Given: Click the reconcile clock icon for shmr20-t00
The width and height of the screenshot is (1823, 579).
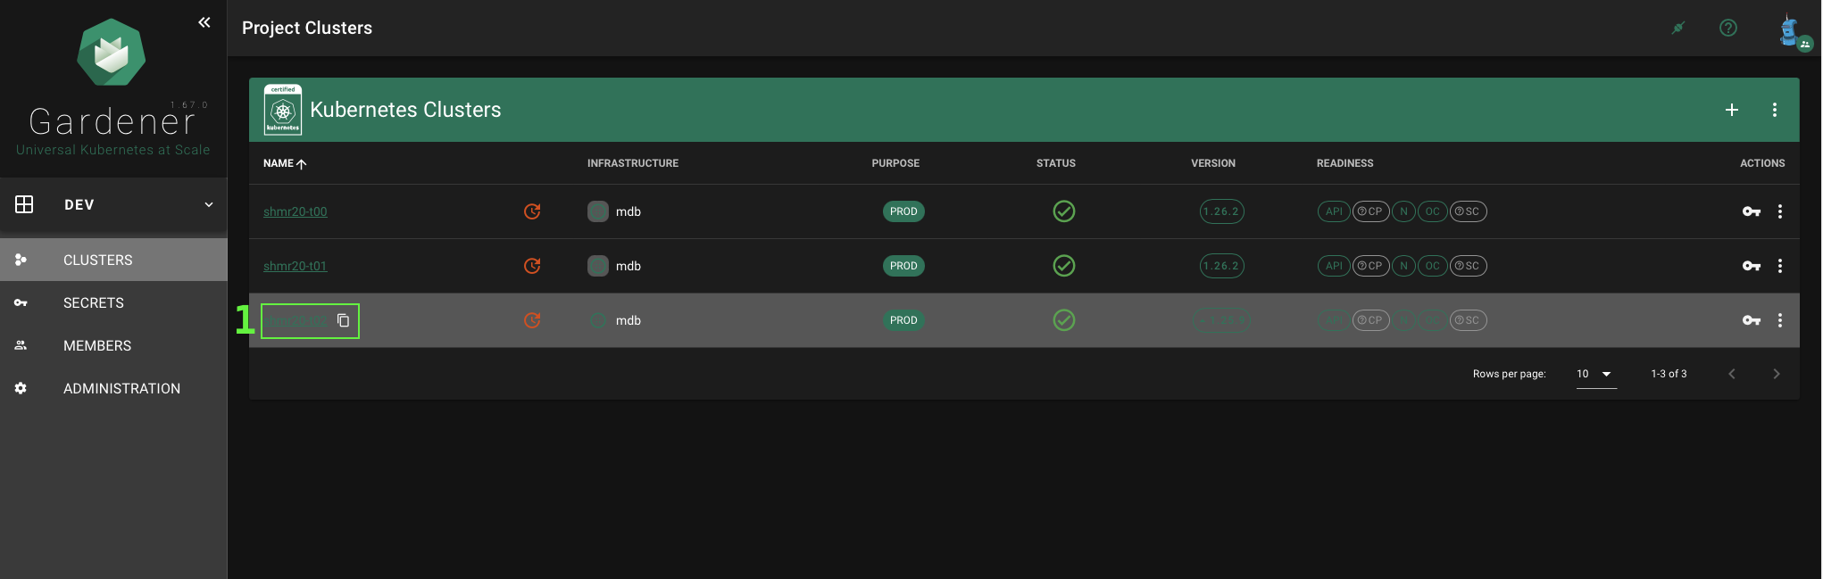Looking at the screenshot, I should [532, 211].
